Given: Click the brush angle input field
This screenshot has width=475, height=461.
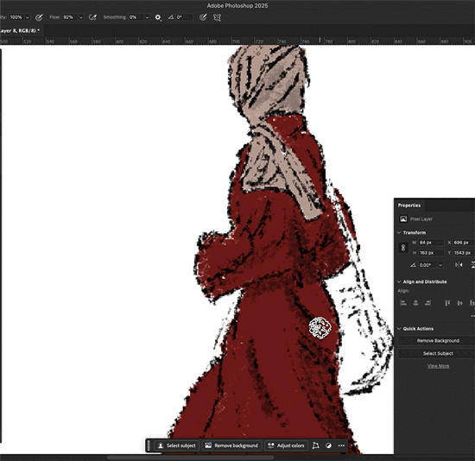Looking at the screenshot, I should pos(184,17).
